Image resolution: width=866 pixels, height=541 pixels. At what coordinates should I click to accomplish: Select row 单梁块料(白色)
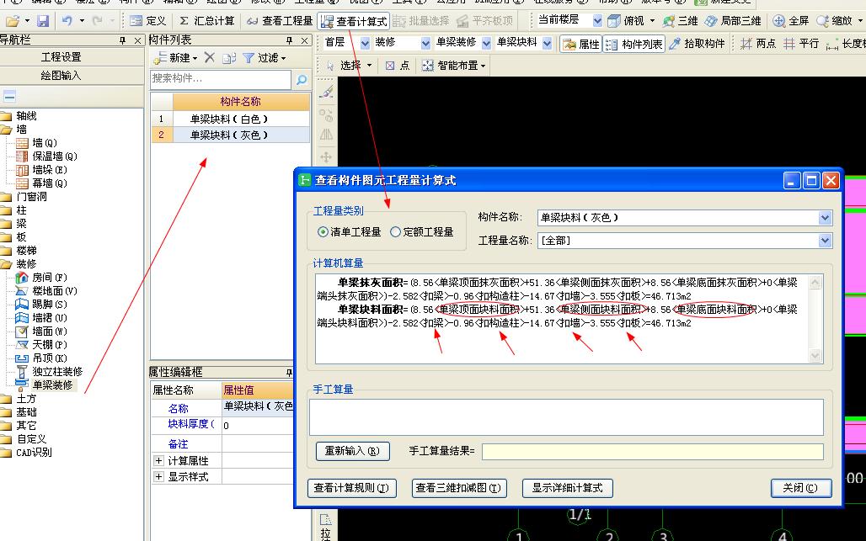(230, 119)
